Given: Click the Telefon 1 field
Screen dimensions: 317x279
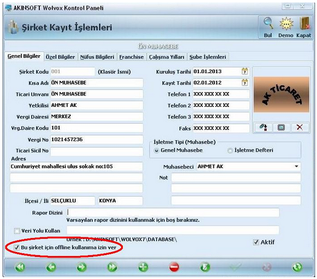Looking at the screenshot, I should coord(221,94).
